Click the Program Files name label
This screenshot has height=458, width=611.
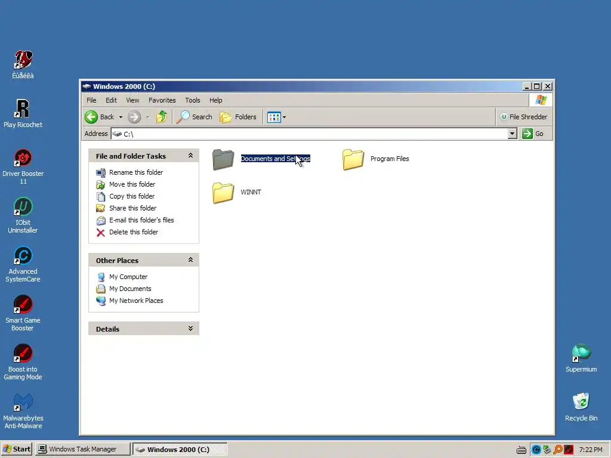click(x=390, y=159)
